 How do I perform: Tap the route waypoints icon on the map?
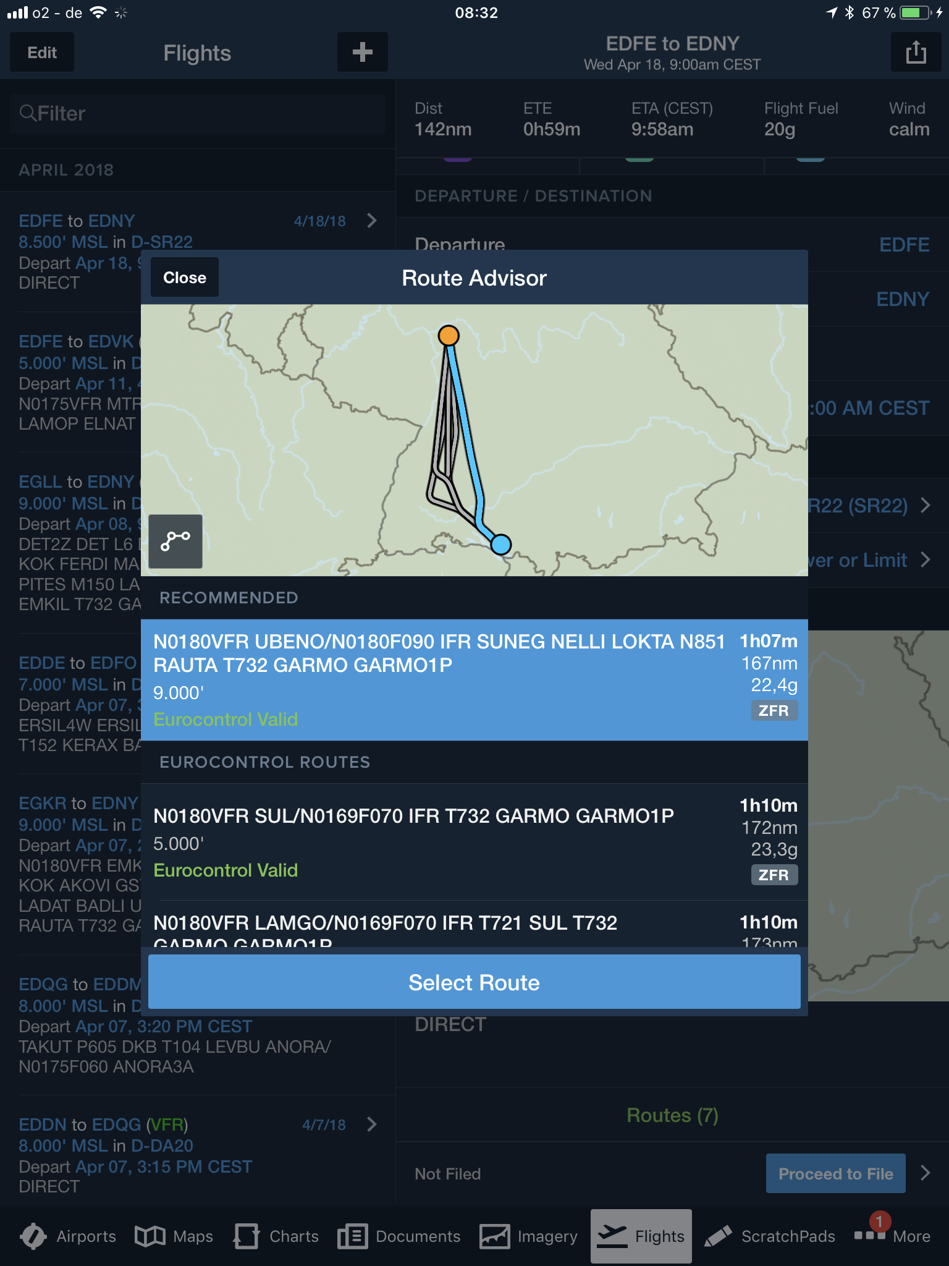[x=175, y=542]
